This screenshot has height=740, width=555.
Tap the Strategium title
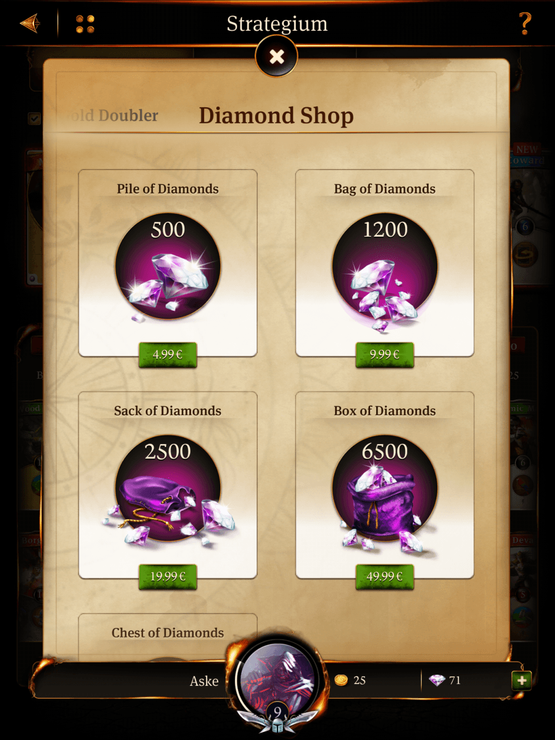(x=277, y=24)
